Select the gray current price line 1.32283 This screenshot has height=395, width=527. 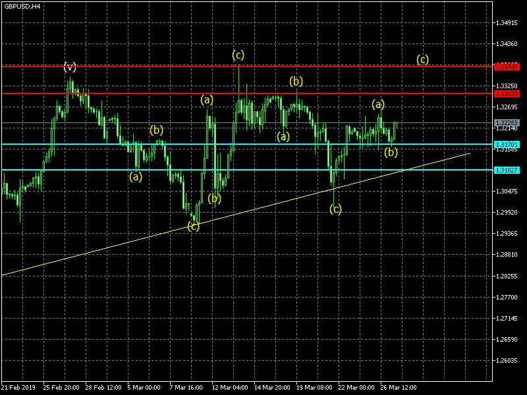pyautogui.click(x=247, y=123)
